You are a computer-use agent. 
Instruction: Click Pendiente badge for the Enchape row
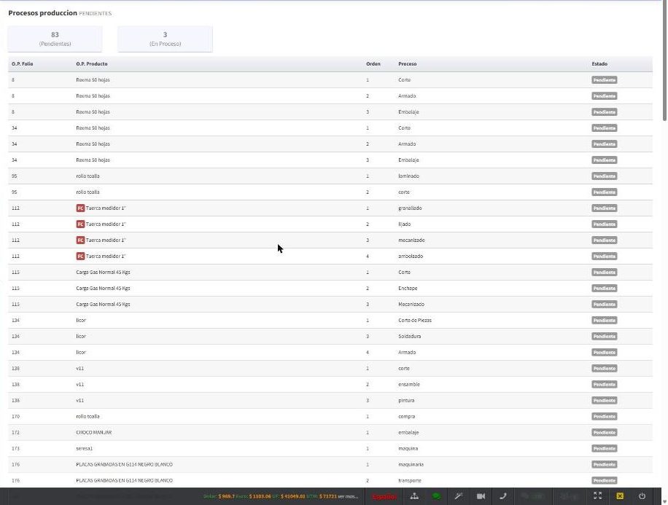point(604,289)
